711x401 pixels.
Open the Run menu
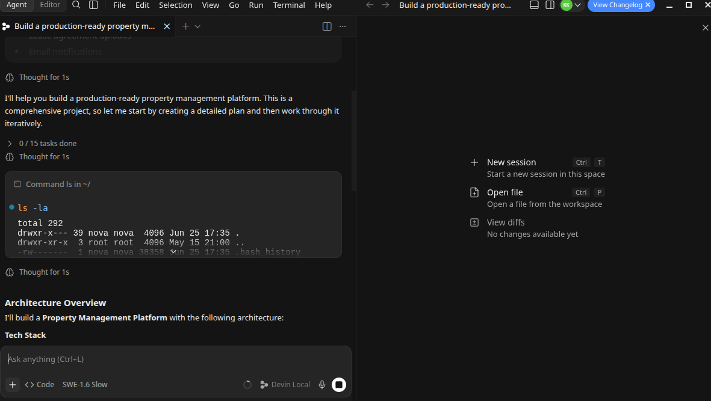tap(256, 5)
